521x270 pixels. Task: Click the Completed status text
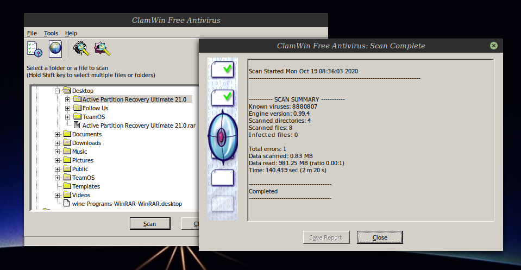263,191
